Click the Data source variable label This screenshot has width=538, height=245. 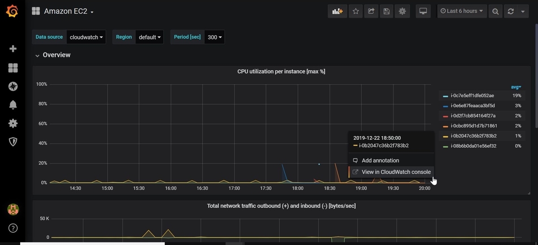[x=49, y=37]
